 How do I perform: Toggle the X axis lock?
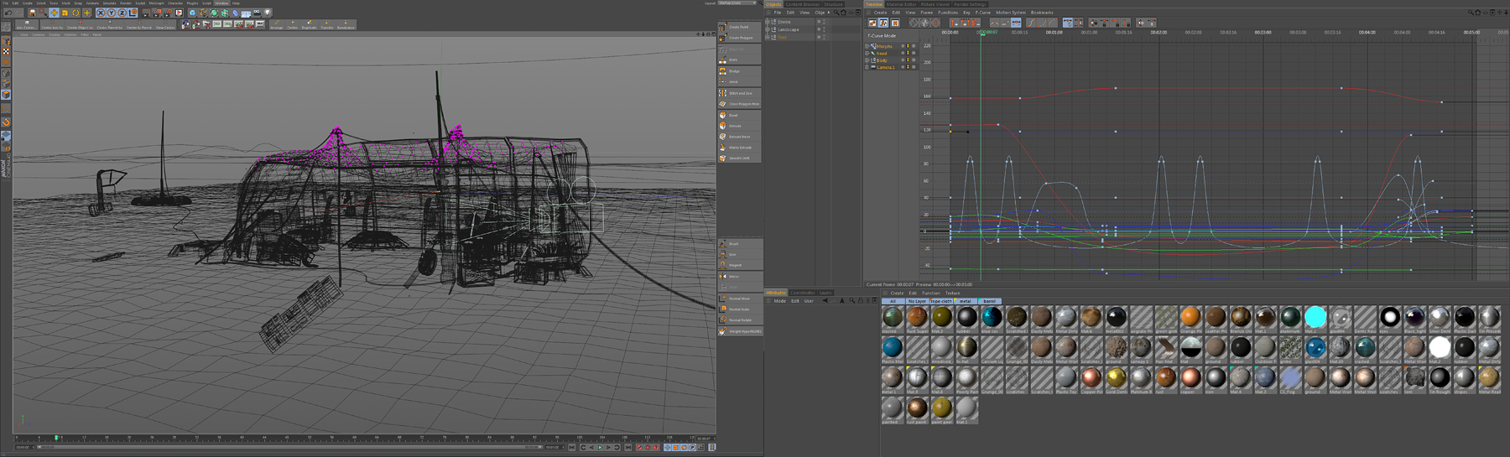coord(101,13)
